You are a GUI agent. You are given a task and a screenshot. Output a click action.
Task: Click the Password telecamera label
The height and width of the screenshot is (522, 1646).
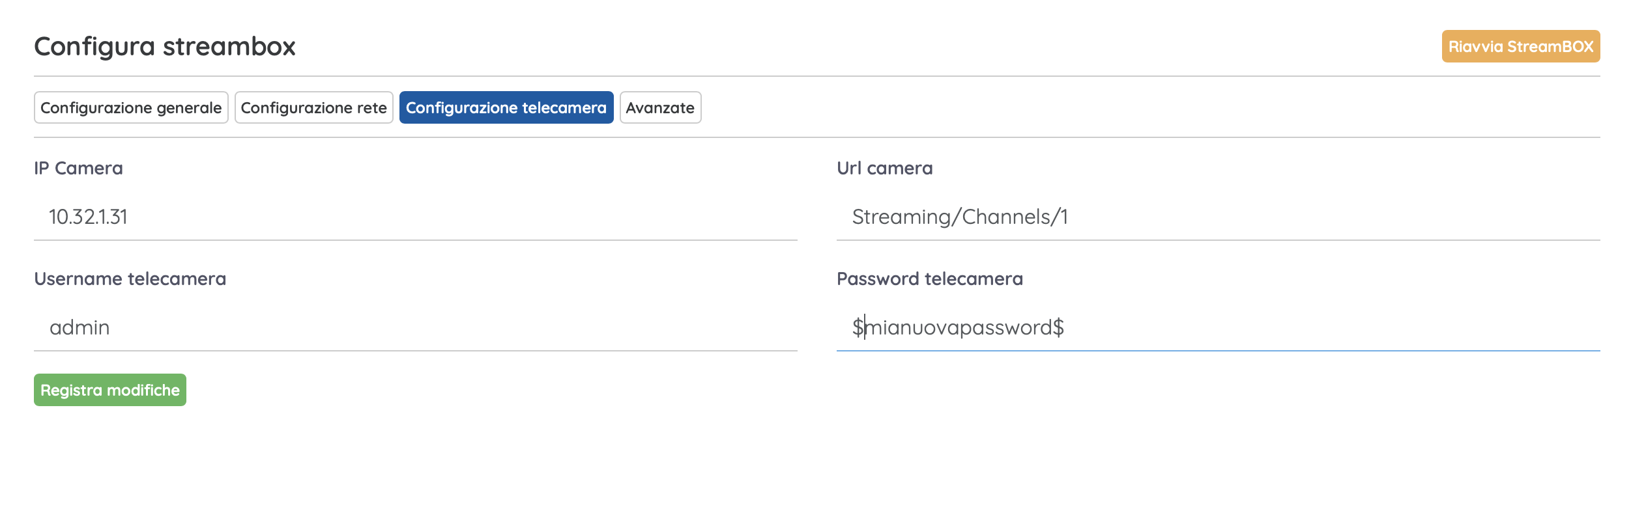point(929,279)
